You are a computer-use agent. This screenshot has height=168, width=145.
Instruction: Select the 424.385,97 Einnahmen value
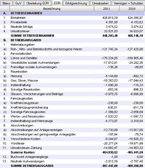[135, 18]
